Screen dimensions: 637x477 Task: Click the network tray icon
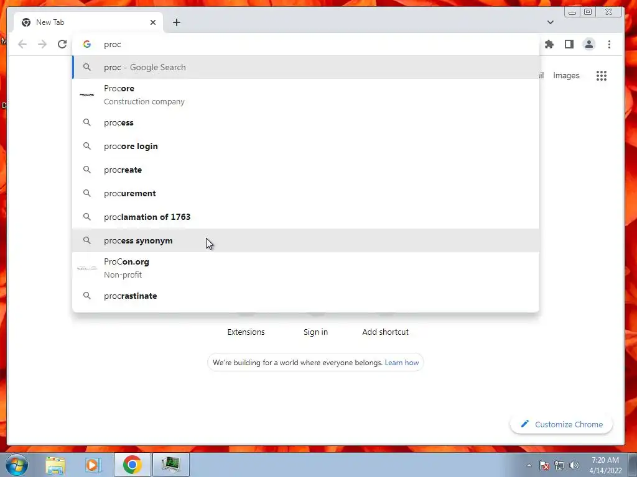click(559, 465)
